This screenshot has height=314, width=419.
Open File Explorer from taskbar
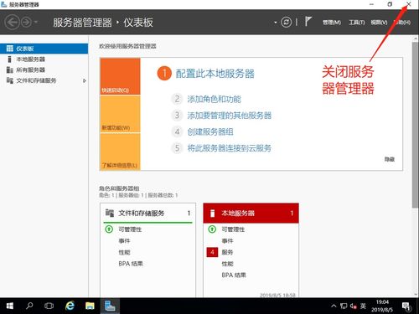(90, 306)
